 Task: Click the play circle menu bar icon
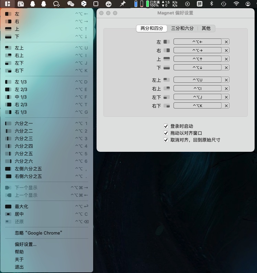tap(187, 4)
